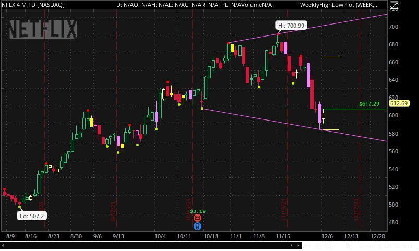The width and height of the screenshot is (419, 251).
Task: Click the 640 level on price axis
Action: pyautogui.click(x=393, y=80)
